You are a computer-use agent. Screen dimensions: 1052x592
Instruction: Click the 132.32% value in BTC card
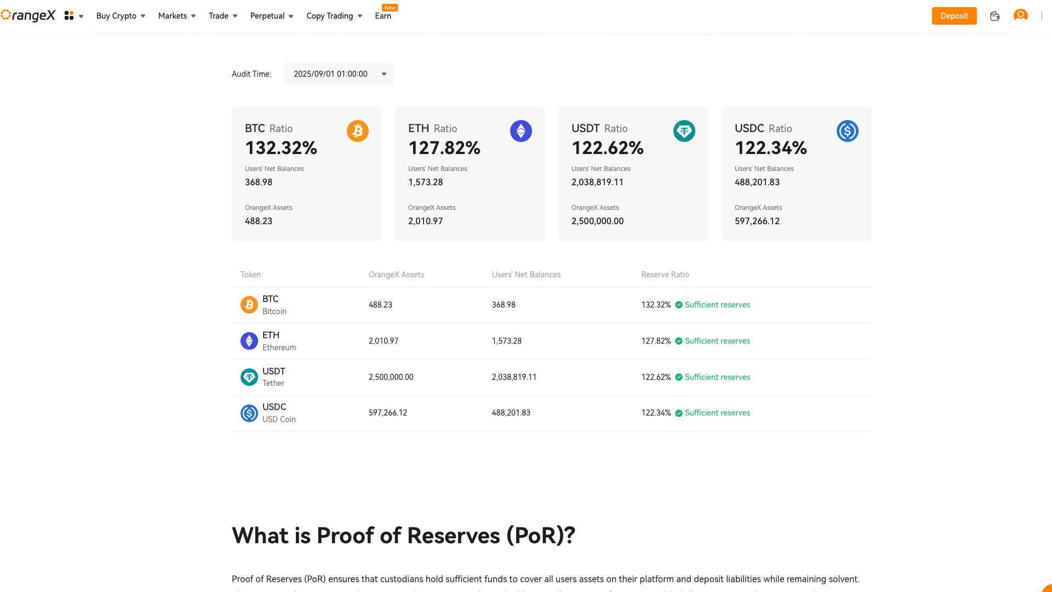click(x=281, y=148)
